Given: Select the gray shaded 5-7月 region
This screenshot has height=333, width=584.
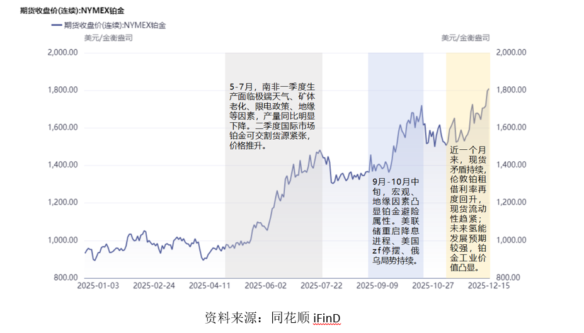Looking at the screenshot, I should pyautogui.click(x=273, y=166).
